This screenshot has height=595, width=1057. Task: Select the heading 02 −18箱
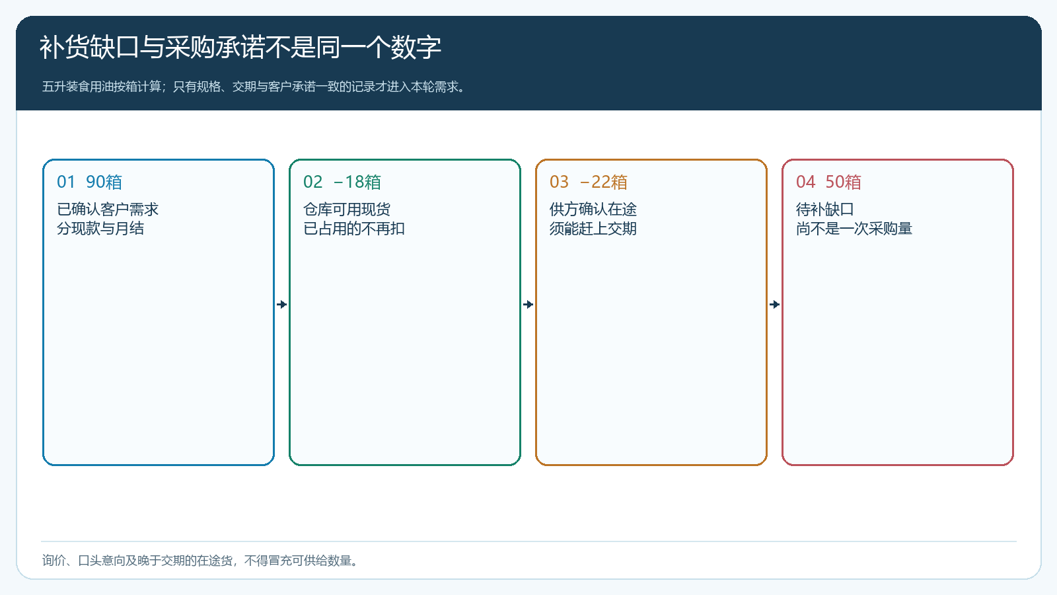point(342,182)
